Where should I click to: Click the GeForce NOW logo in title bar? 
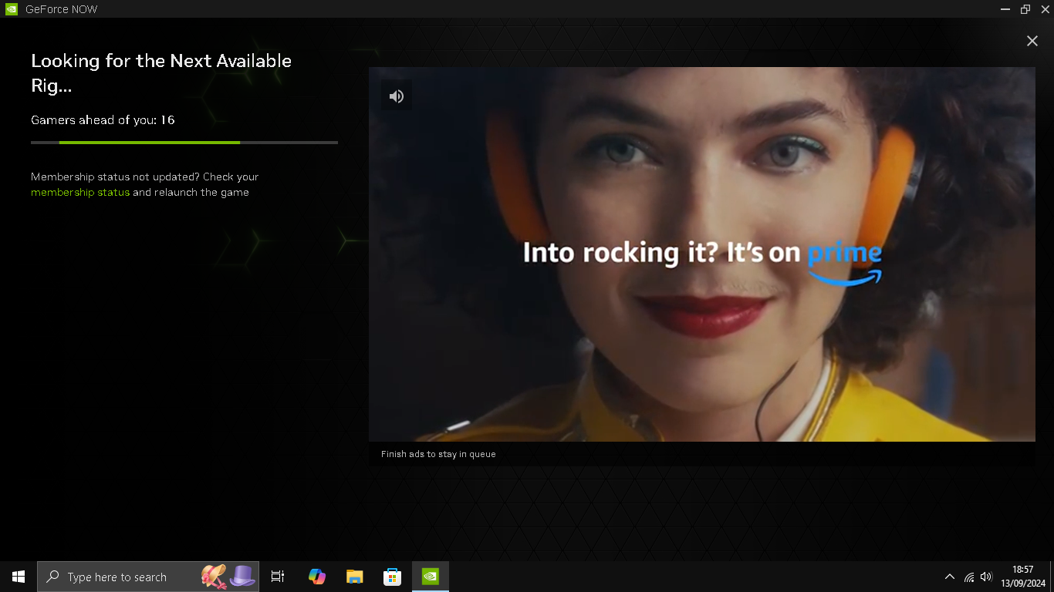point(12,9)
